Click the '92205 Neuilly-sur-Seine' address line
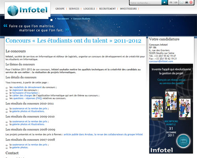Screen dimensions: 197x158 (x=162, y=53)
